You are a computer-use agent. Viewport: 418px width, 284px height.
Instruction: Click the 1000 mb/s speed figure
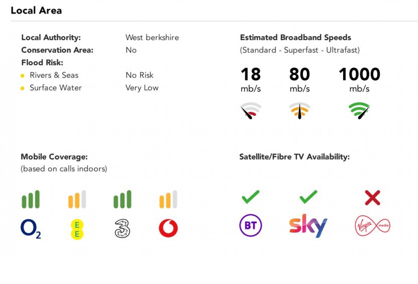pyautogui.click(x=359, y=79)
